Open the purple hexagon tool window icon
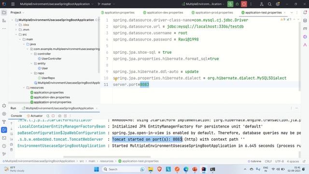 pos(305,37)
